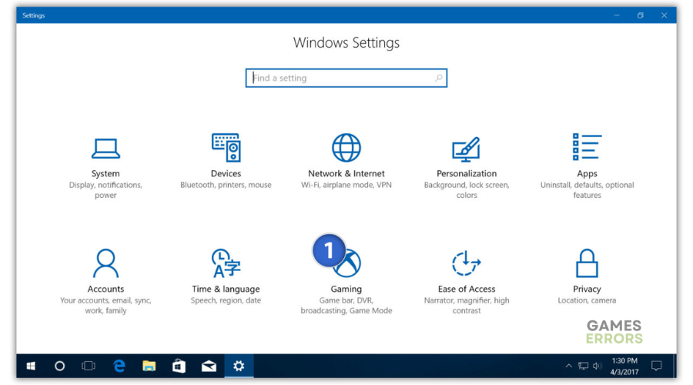Open the System settings laptop icon
The width and height of the screenshot is (693, 385).
pyautogui.click(x=105, y=148)
